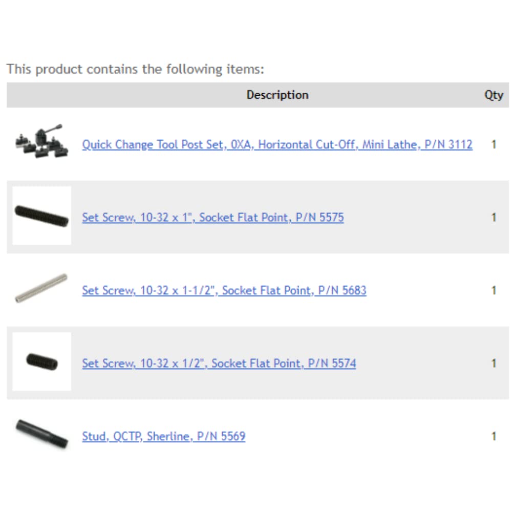Click the quantity value for the Stud row

coord(494,437)
